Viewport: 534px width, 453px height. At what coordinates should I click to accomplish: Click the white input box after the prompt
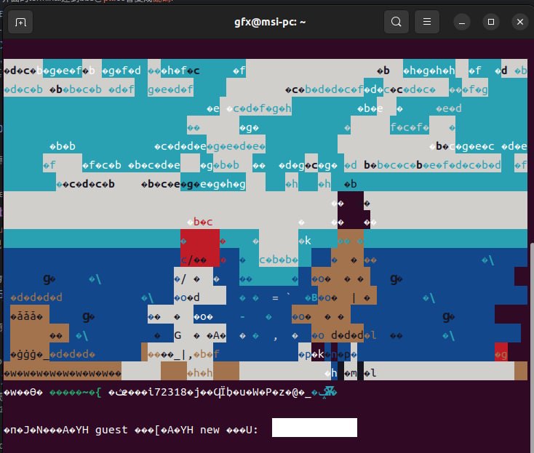314,428
